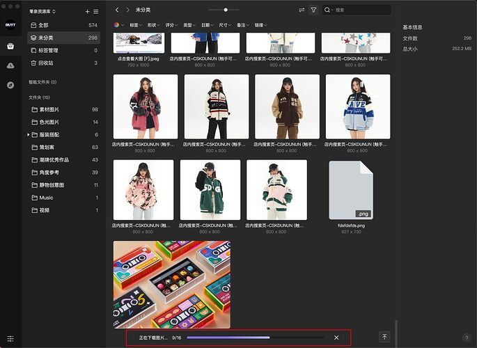The height and width of the screenshot is (348, 477).
Task: Open the 素材图片 folder
Action: (x=49, y=109)
